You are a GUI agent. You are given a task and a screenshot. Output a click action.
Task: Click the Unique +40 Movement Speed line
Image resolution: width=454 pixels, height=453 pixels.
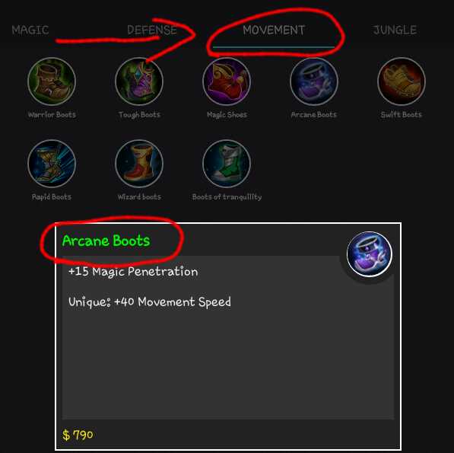150,302
